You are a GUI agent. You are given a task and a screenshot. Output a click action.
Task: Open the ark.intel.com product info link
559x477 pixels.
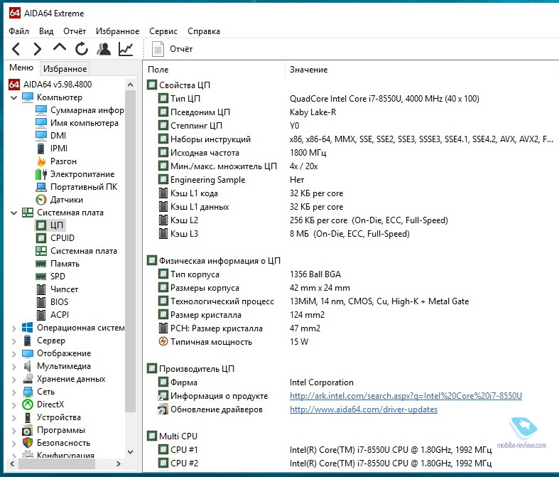(406, 396)
